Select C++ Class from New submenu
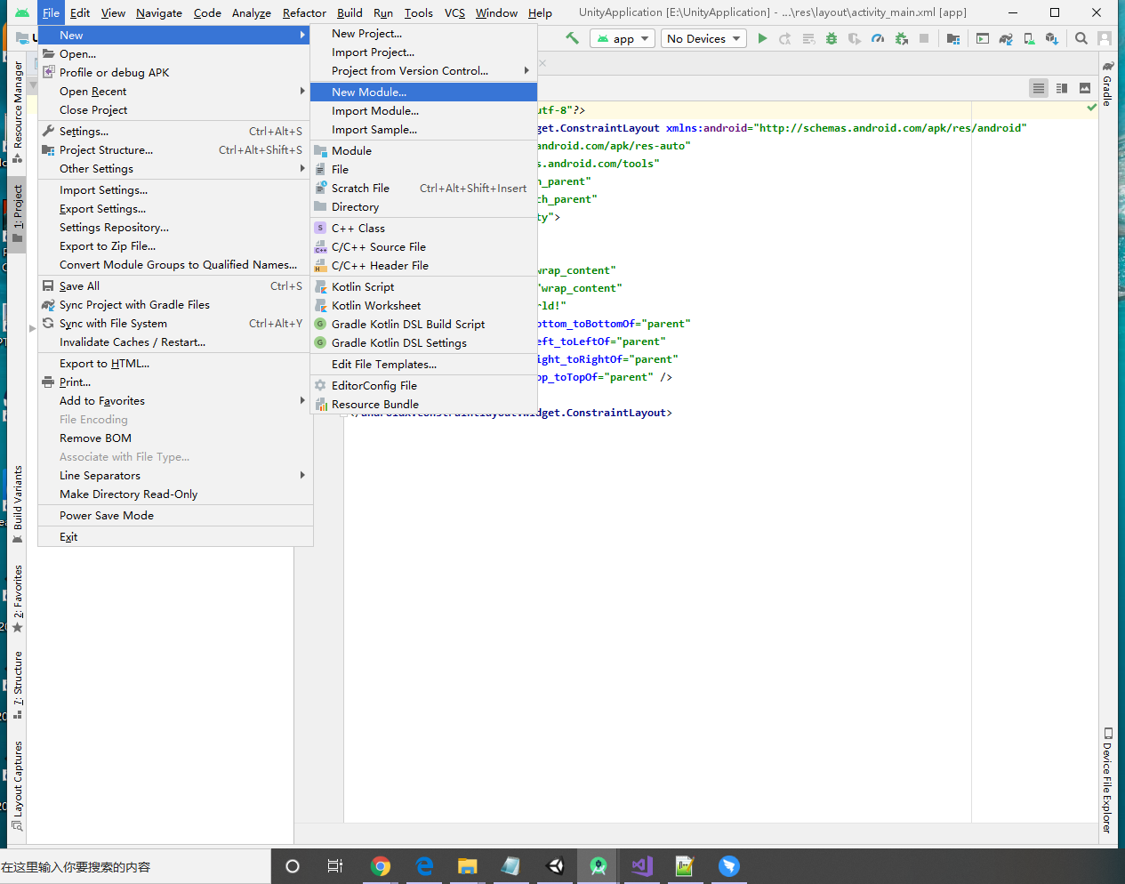The width and height of the screenshot is (1125, 884). tap(423, 228)
